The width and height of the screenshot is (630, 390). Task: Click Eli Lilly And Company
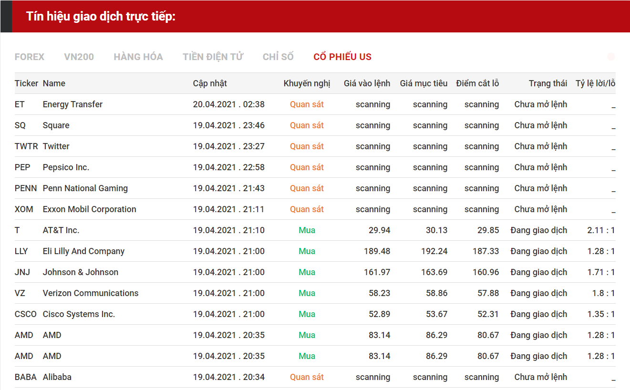(83, 251)
